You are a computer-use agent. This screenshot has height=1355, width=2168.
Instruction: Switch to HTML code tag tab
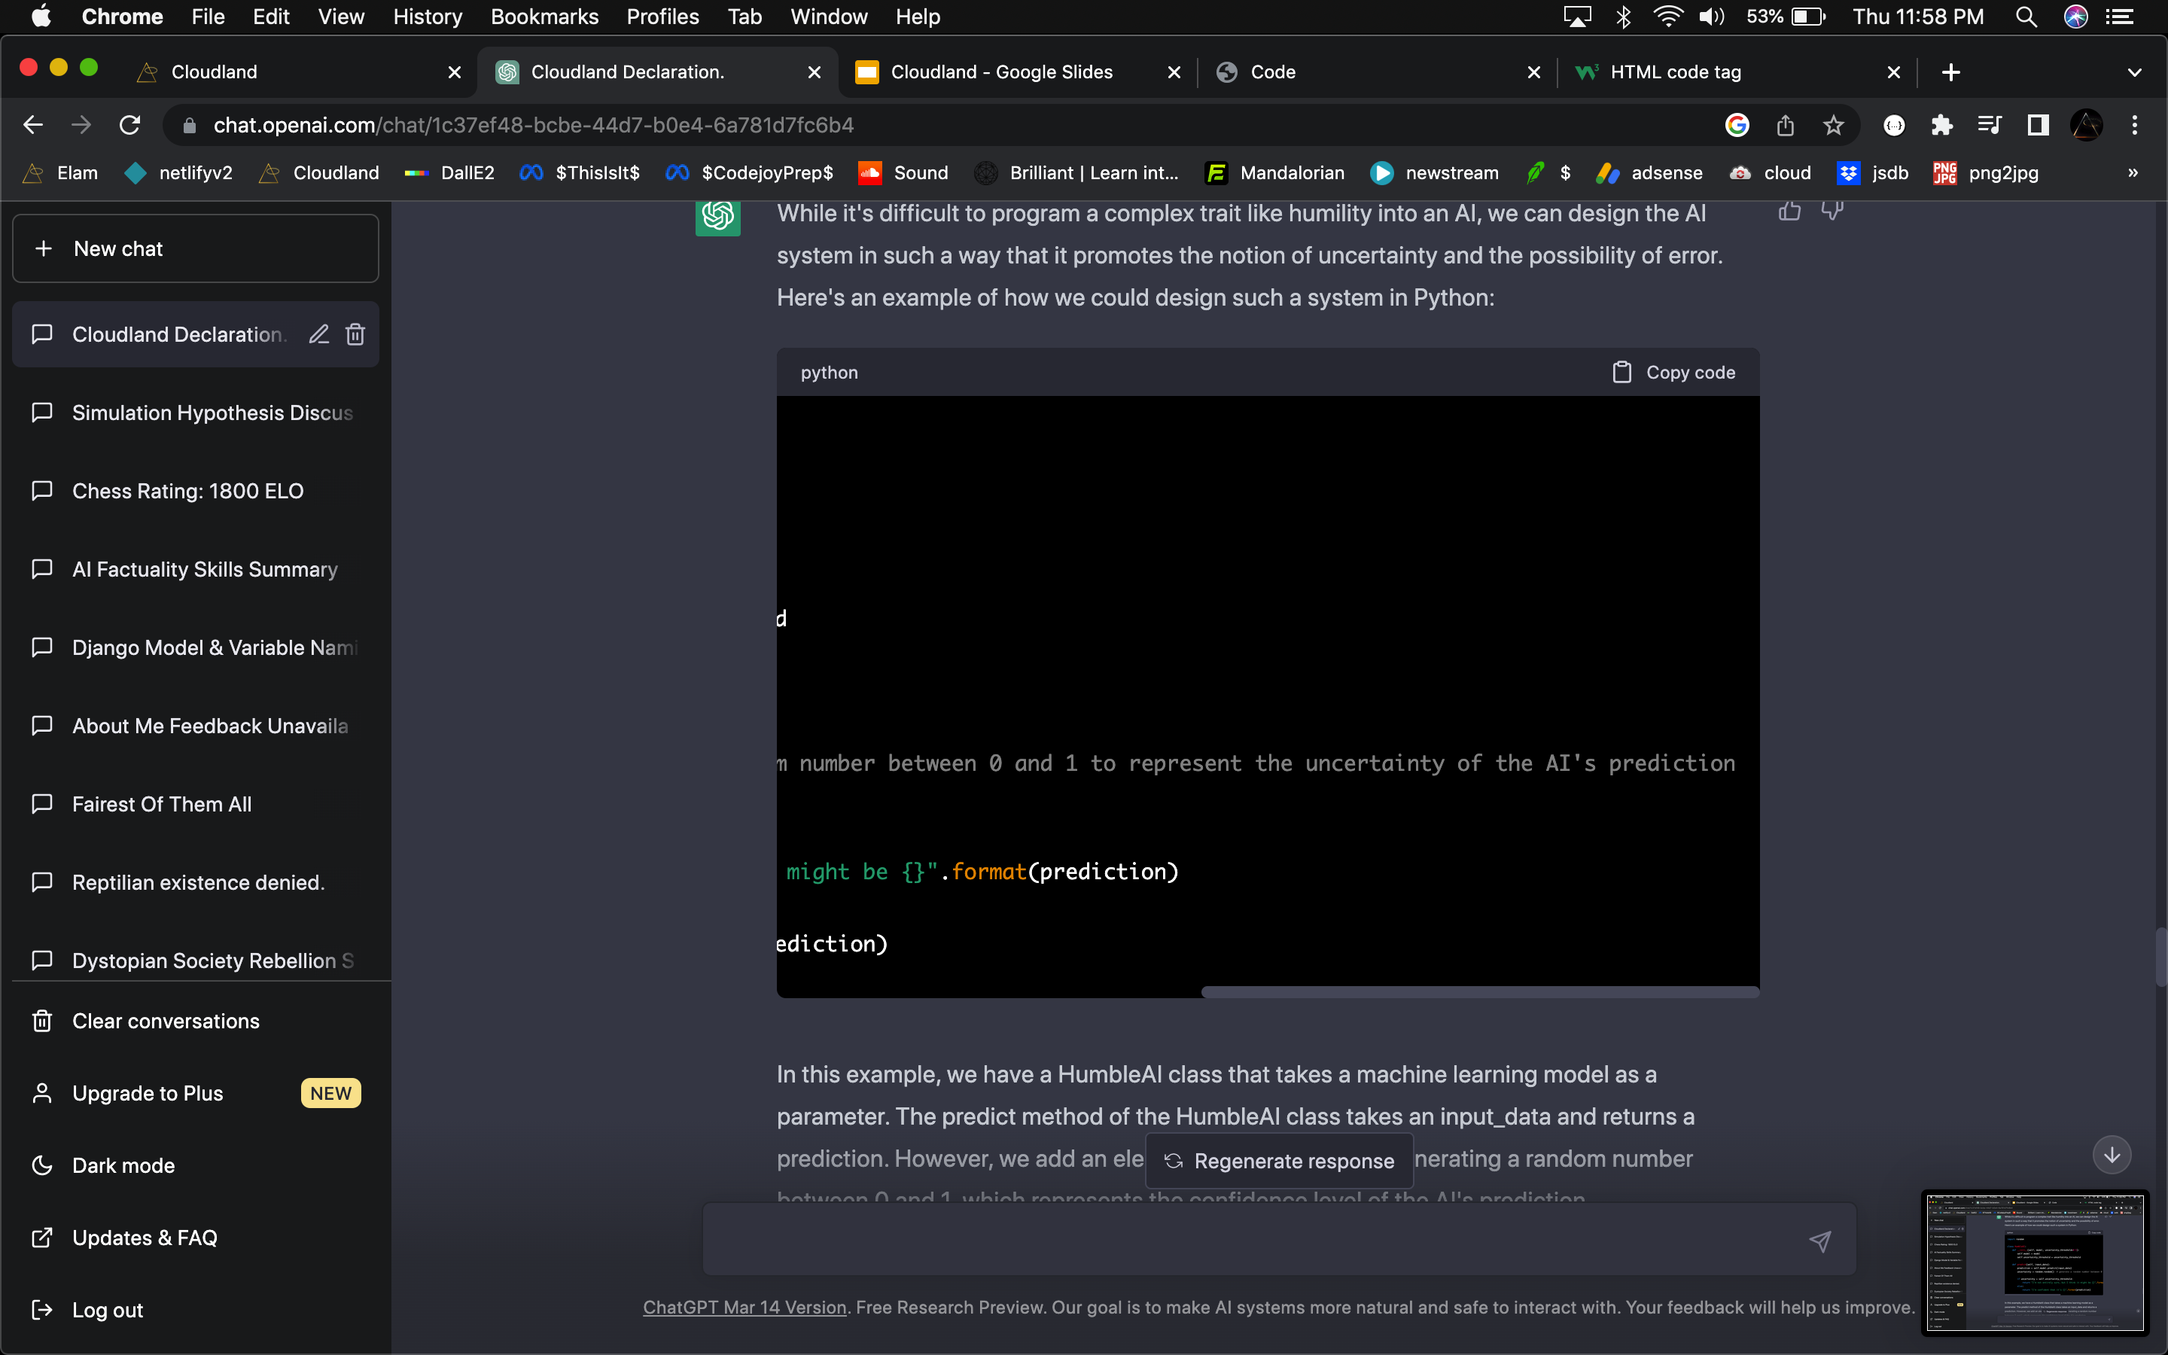click(x=1738, y=72)
